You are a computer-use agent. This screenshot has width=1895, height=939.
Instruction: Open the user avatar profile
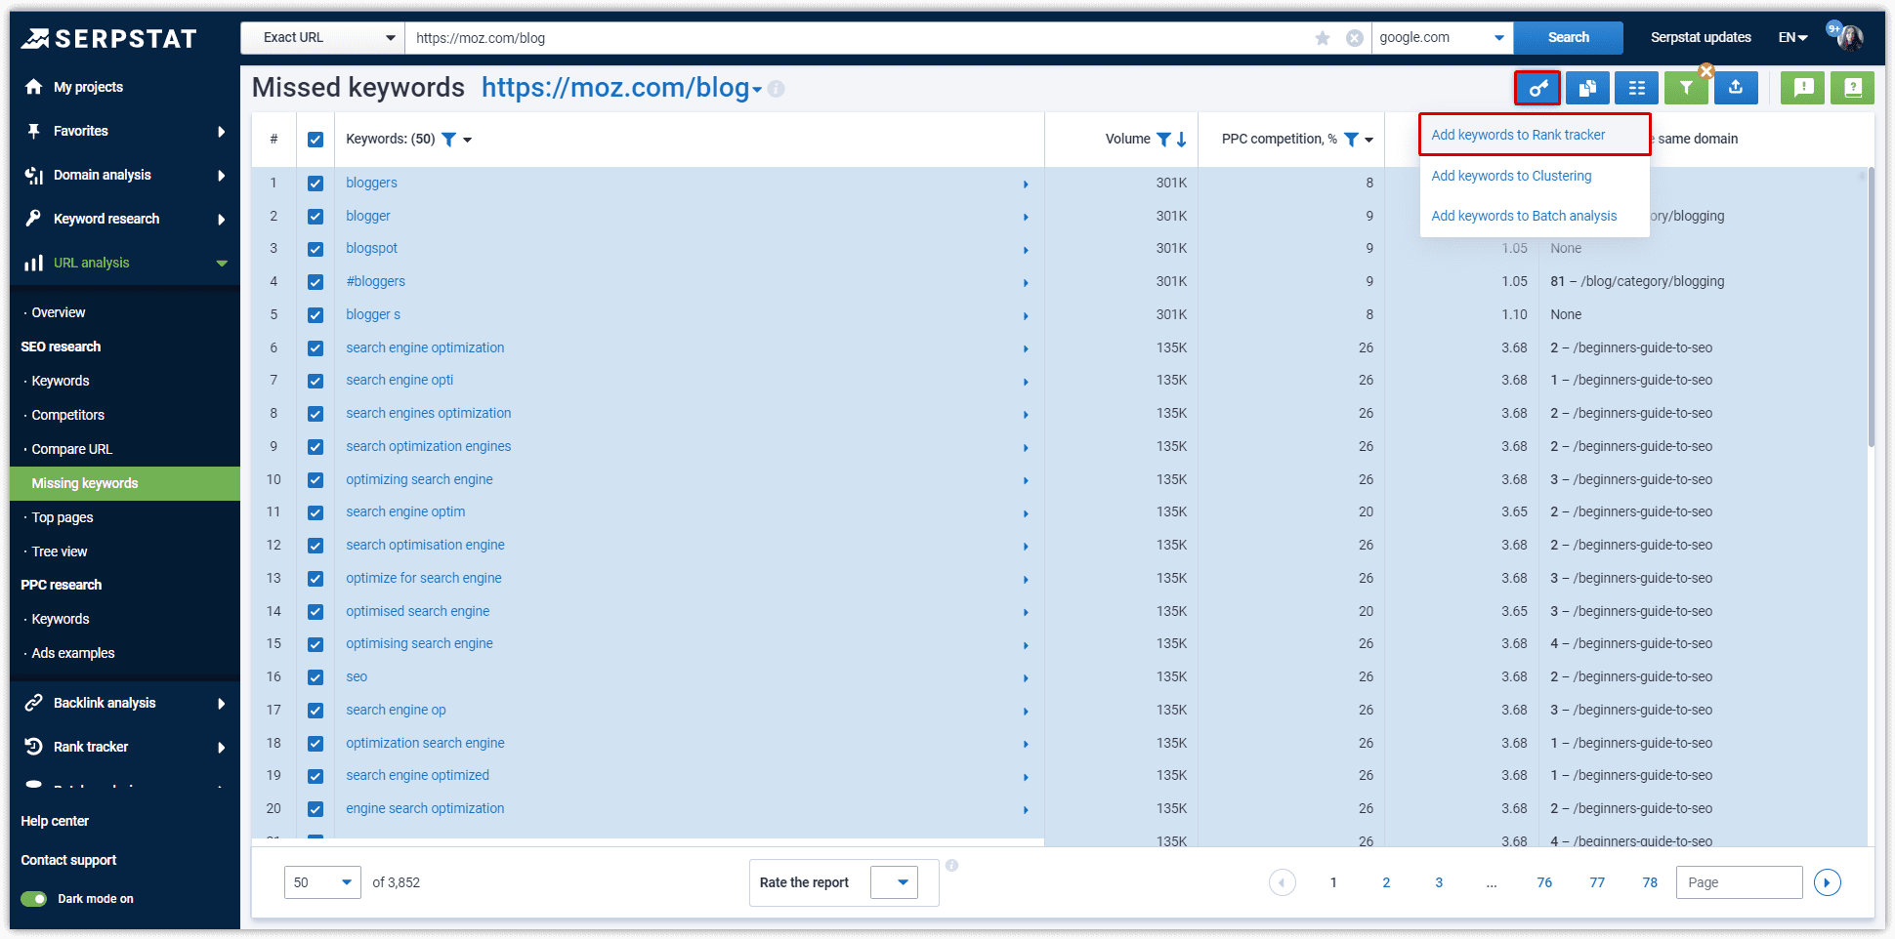point(1850,38)
